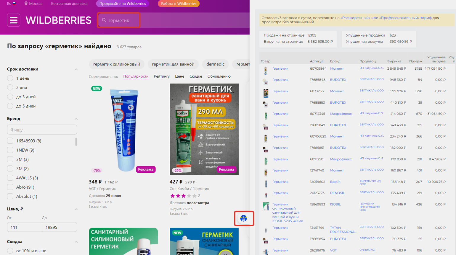This screenshot has width=456, height=255.
Task: Click the Бесплатная доставка top link
Action: coord(69,4)
